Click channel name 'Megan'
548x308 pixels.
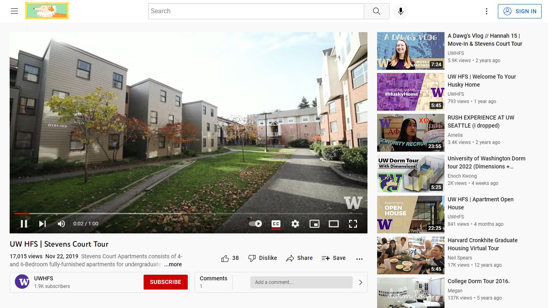(x=455, y=291)
